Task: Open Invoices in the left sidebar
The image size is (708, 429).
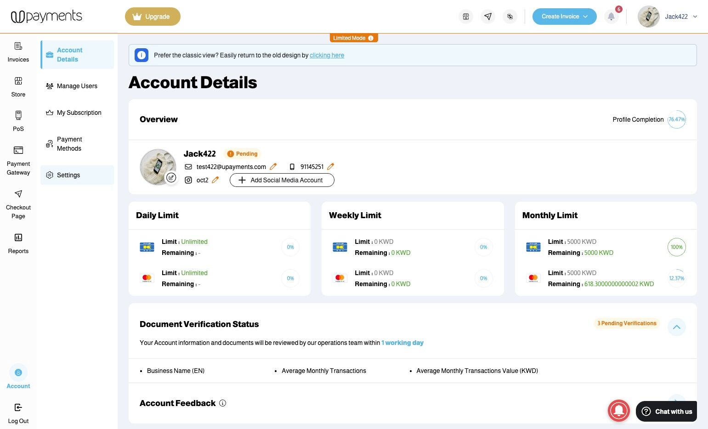Action: pos(18,52)
